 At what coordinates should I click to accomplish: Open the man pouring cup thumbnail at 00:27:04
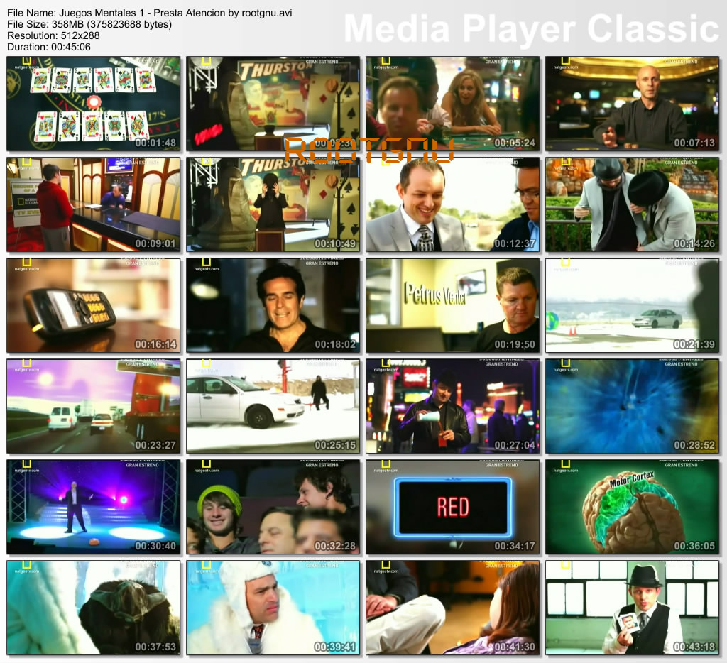452,406
